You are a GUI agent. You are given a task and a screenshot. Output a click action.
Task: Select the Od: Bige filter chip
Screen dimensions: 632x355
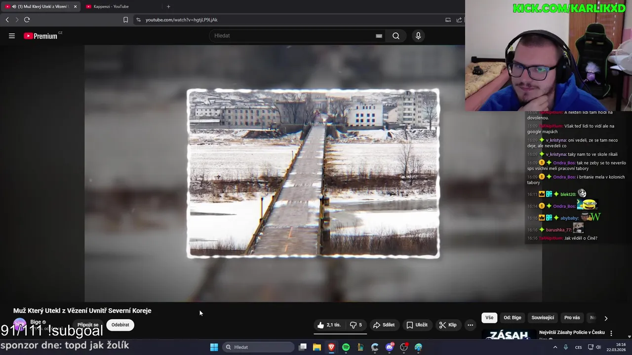[x=512, y=318]
